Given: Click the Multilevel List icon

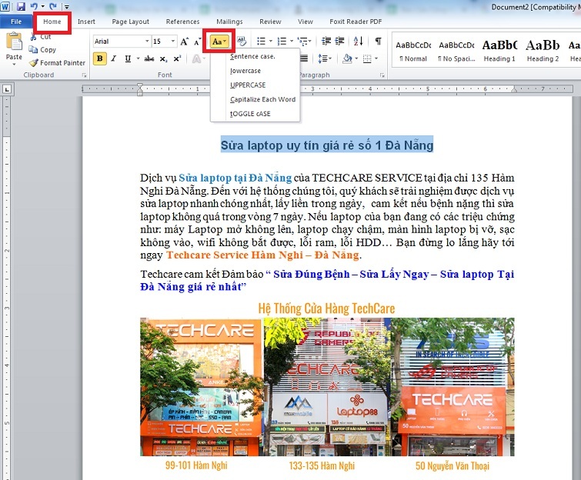Looking at the screenshot, I should pyautogui.click(x=302, y=41).
